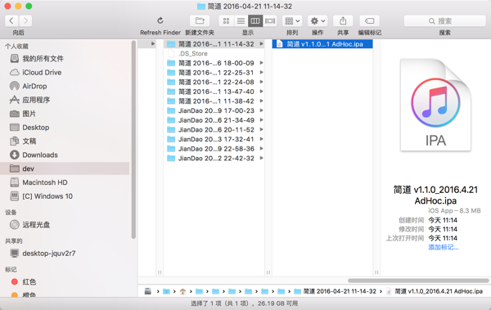Select folder JianDao 20...2 22-42-32
The width and height of the screenshot is (491, 310).
click(x=214, y=158)
